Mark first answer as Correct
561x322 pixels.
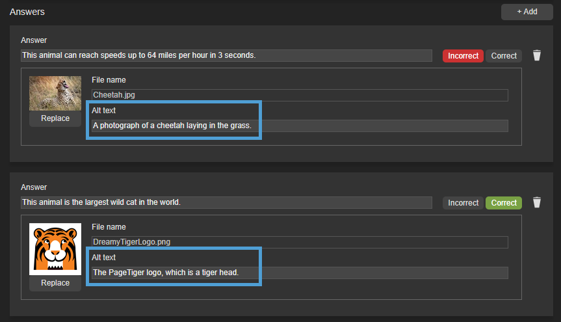pyautogui.click(x=504, y=56)
